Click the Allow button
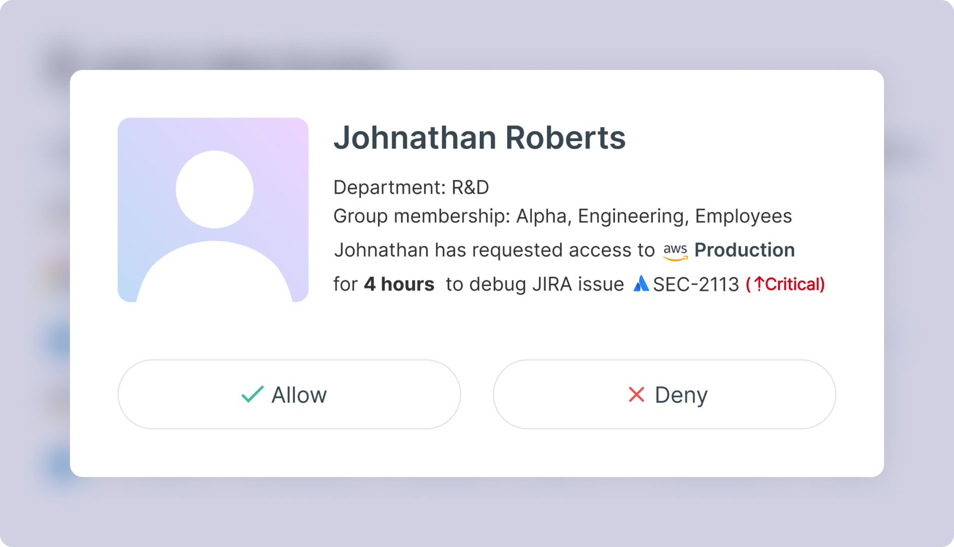 pos(289,394)
